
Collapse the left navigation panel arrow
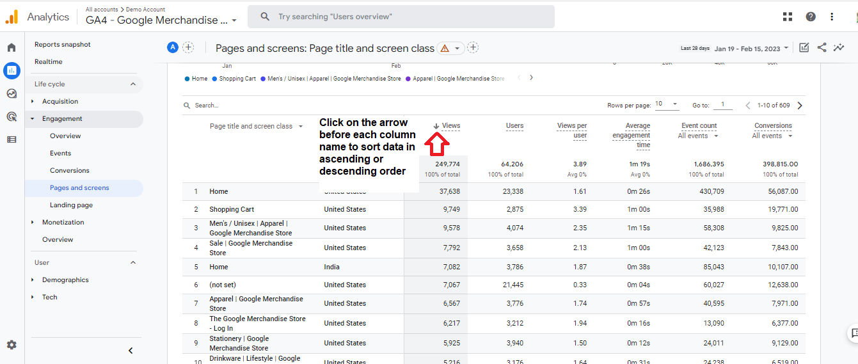point(131,351)
